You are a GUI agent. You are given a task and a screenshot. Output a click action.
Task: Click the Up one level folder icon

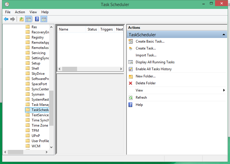(22, 19)
